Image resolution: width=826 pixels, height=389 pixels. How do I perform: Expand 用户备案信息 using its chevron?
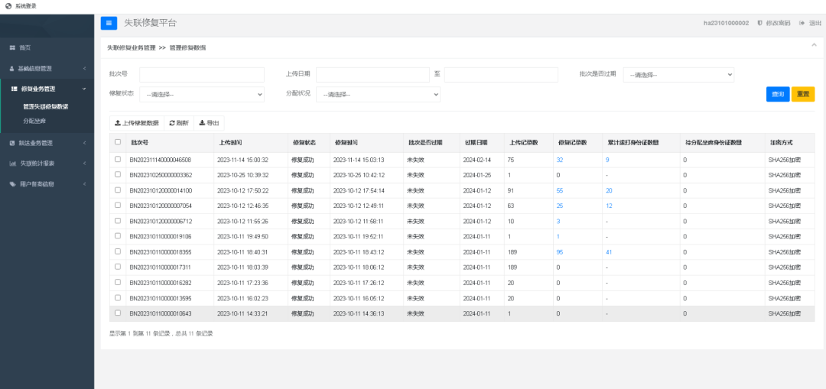click(x=84, y=184)
